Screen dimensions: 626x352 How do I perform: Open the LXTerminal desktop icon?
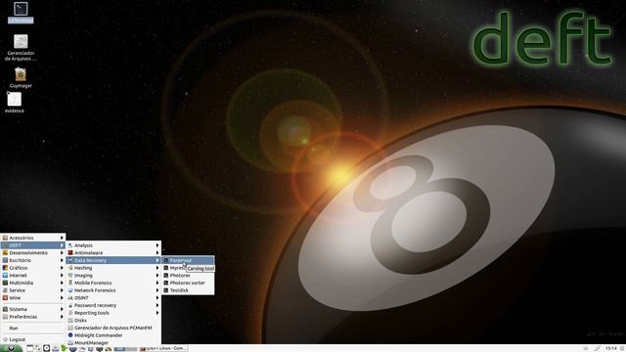click(21, 13)
